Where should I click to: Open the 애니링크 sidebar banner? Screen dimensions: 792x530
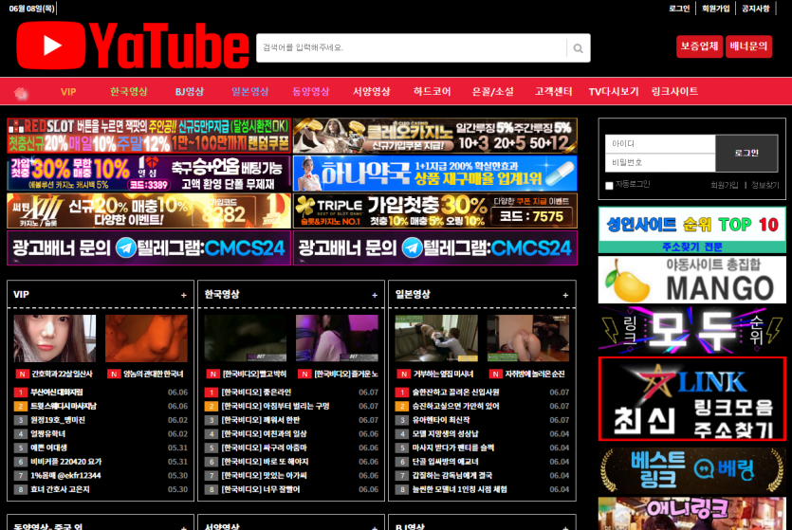point(692,513)
